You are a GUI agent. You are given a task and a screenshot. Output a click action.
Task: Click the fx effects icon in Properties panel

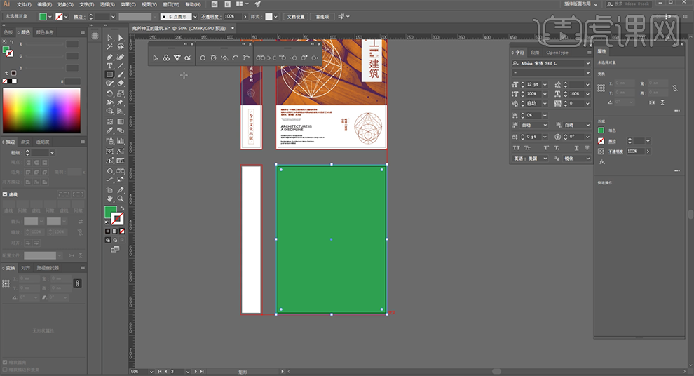point(601,162)
